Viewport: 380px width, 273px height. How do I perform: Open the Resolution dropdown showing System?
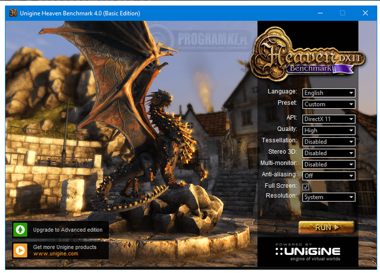(x=329, y=197)
